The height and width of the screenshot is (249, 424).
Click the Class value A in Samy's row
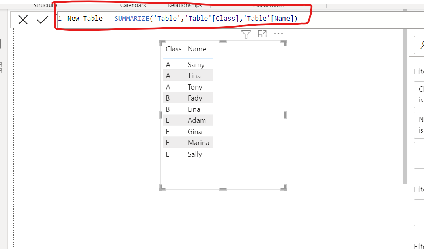pyautogui.click(x=168, y=65)
